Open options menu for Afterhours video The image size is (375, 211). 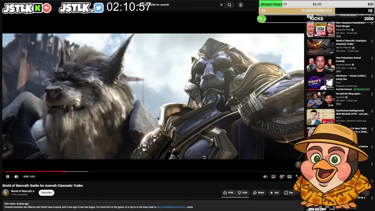tap(372, 76)
